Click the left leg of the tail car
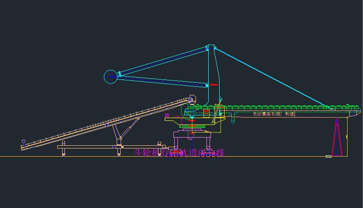The image size is (363, 208). [63, 149]
